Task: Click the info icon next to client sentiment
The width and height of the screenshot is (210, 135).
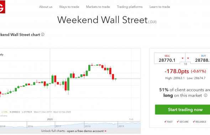Action: click(205, 95)
